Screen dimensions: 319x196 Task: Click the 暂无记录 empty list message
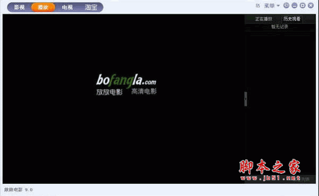[x=280, y=27]
